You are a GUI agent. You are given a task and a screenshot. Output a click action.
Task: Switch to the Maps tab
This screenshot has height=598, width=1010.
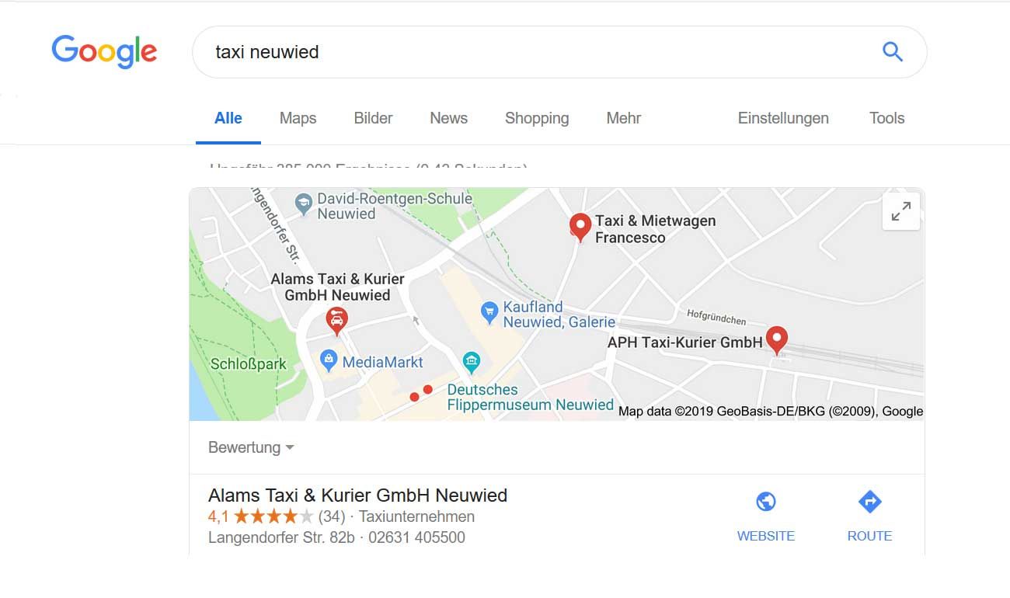298,118
